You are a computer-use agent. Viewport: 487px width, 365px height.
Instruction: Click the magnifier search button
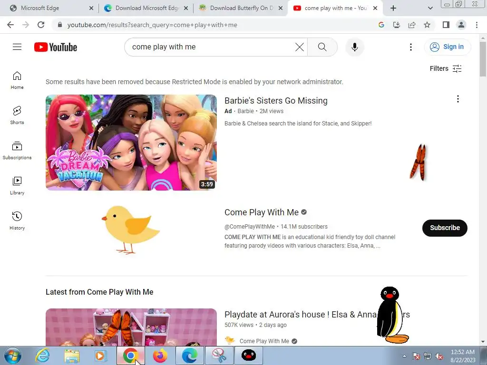(322, 47)
